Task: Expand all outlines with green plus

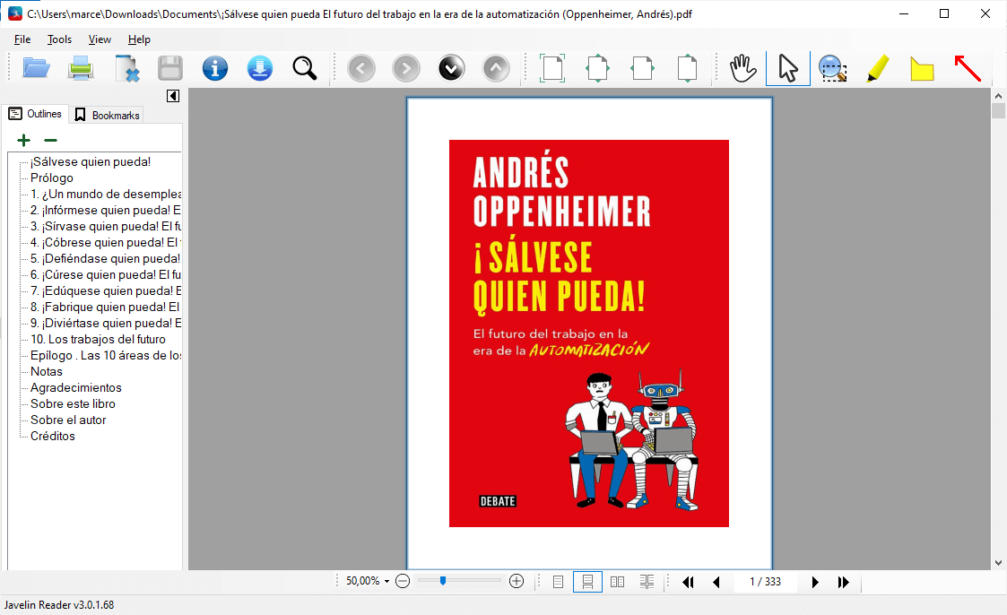Action: coord(24,140)
